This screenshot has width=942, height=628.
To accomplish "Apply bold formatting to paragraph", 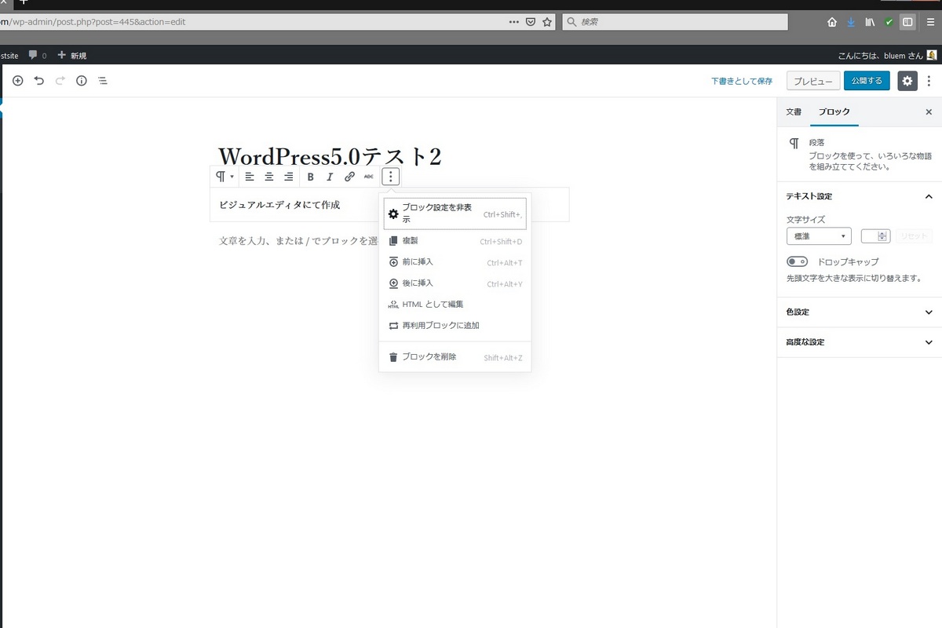I will (311, 177).
